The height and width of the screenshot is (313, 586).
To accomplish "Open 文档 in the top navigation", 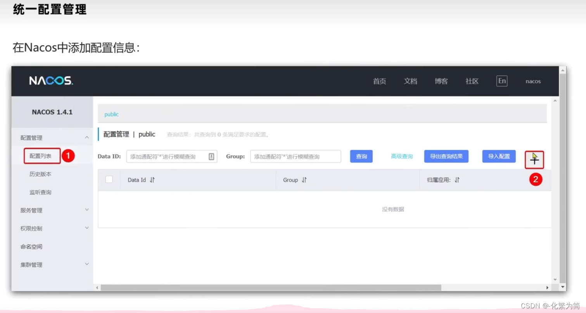I will point(410,81).
